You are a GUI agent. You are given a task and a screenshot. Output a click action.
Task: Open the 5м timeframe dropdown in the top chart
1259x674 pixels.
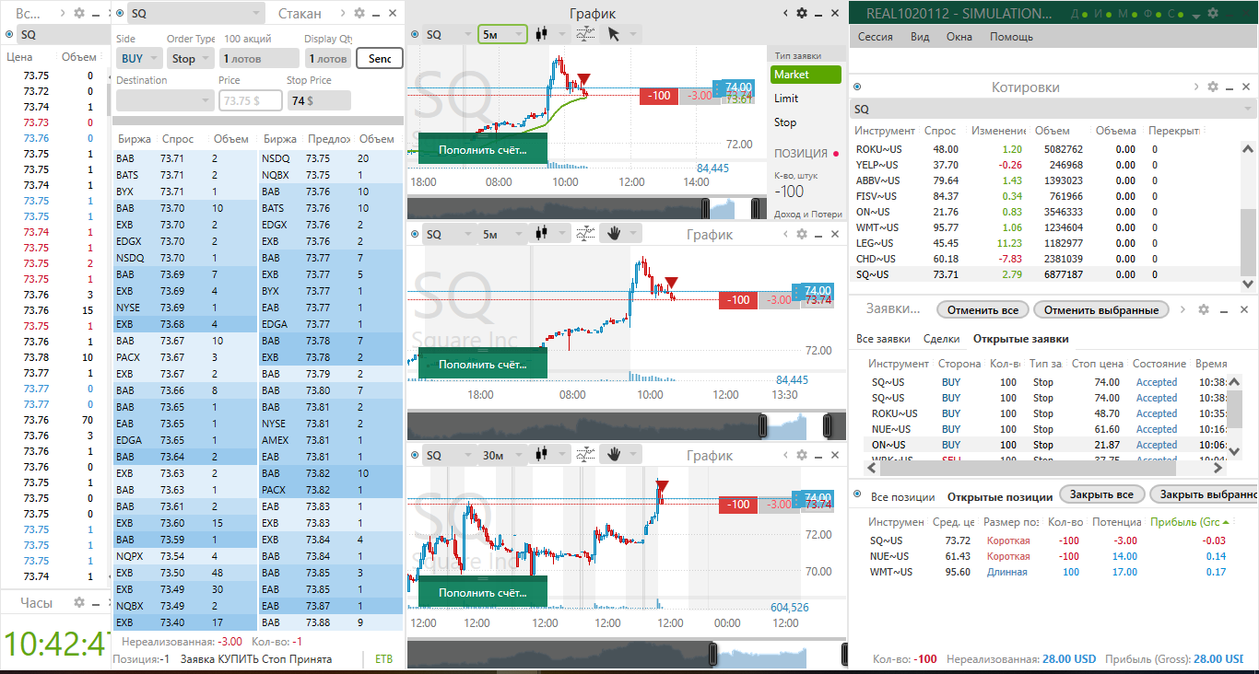[x=502, y=34]
